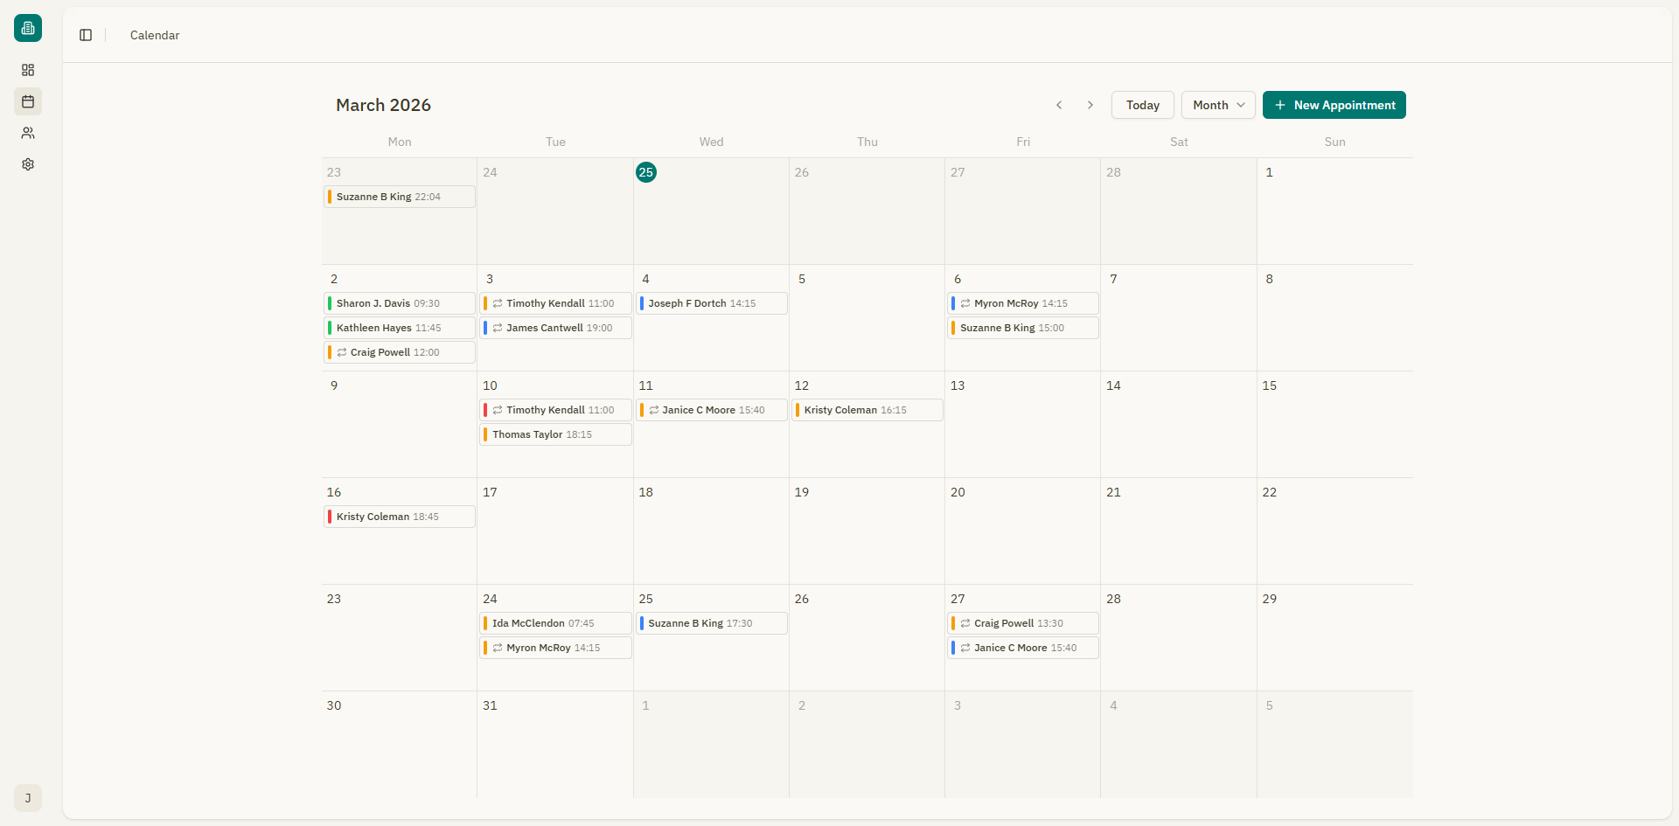Open Ida McClendon 07:45 appointment
This screenshot has width=1679, height=826.
click(x=555, y=623)
